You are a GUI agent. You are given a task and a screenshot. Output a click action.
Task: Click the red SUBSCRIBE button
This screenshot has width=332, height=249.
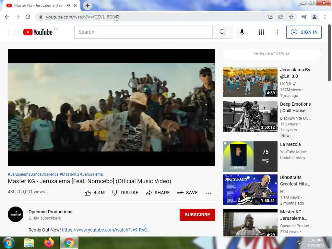click(x=197, y=215)
